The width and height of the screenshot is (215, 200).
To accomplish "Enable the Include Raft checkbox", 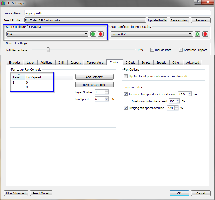I will [x=152, y=50].
